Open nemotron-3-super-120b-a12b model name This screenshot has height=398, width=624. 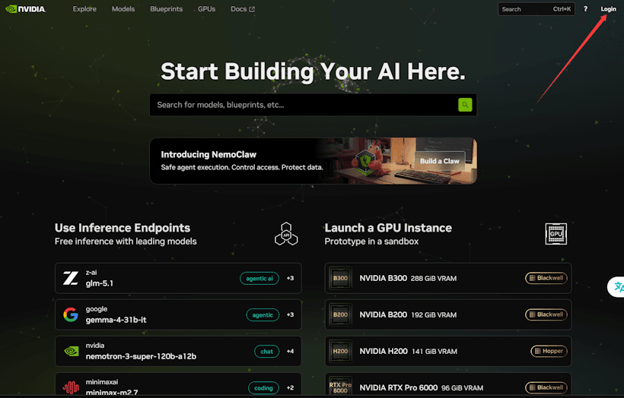point(141,356)
